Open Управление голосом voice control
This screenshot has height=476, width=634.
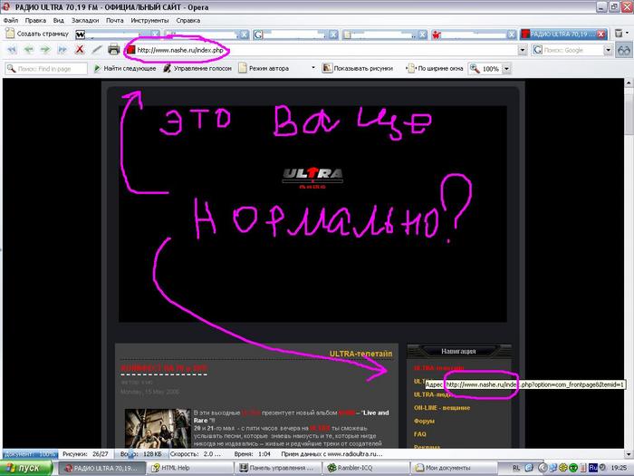click(x=197, y=68)
